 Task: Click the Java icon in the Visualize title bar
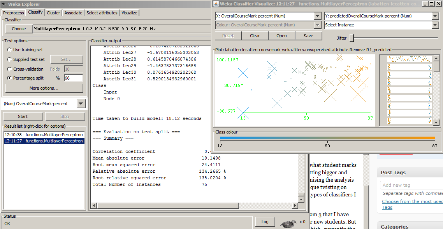216,3
